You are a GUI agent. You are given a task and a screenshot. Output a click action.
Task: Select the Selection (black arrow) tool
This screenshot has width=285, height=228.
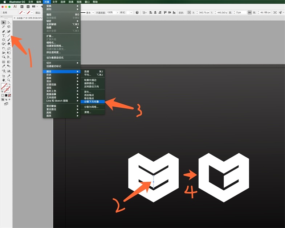[x=4, y=22]
